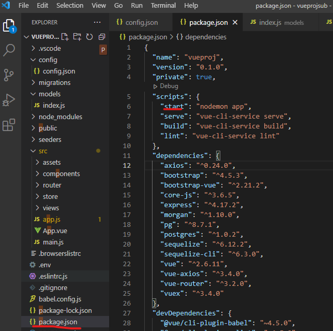333x331 pixels.
Task: Open the File menu
Action: (24, 5)
